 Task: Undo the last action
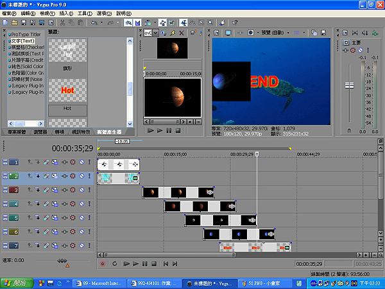click(x=94, y=23)
